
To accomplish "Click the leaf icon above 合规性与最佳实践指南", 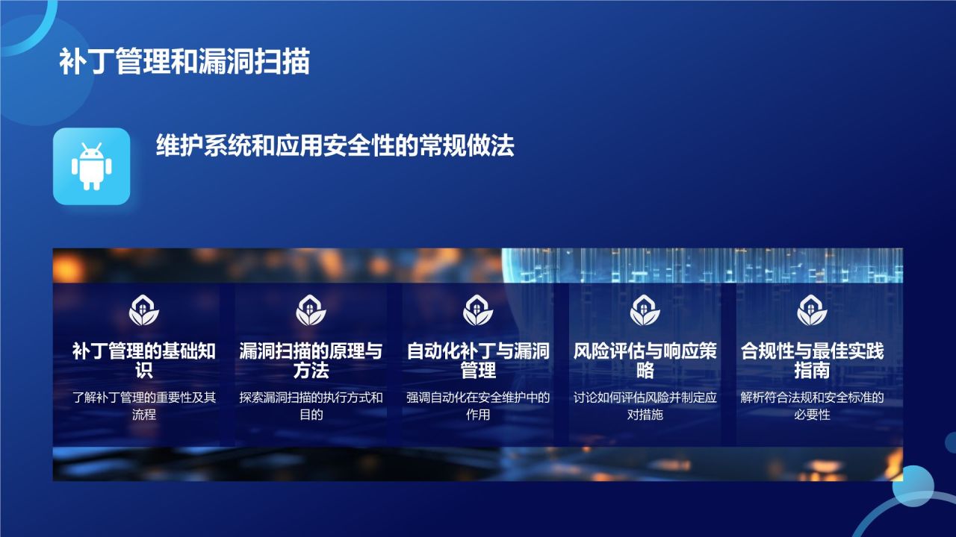I will (x=813, y=310).
